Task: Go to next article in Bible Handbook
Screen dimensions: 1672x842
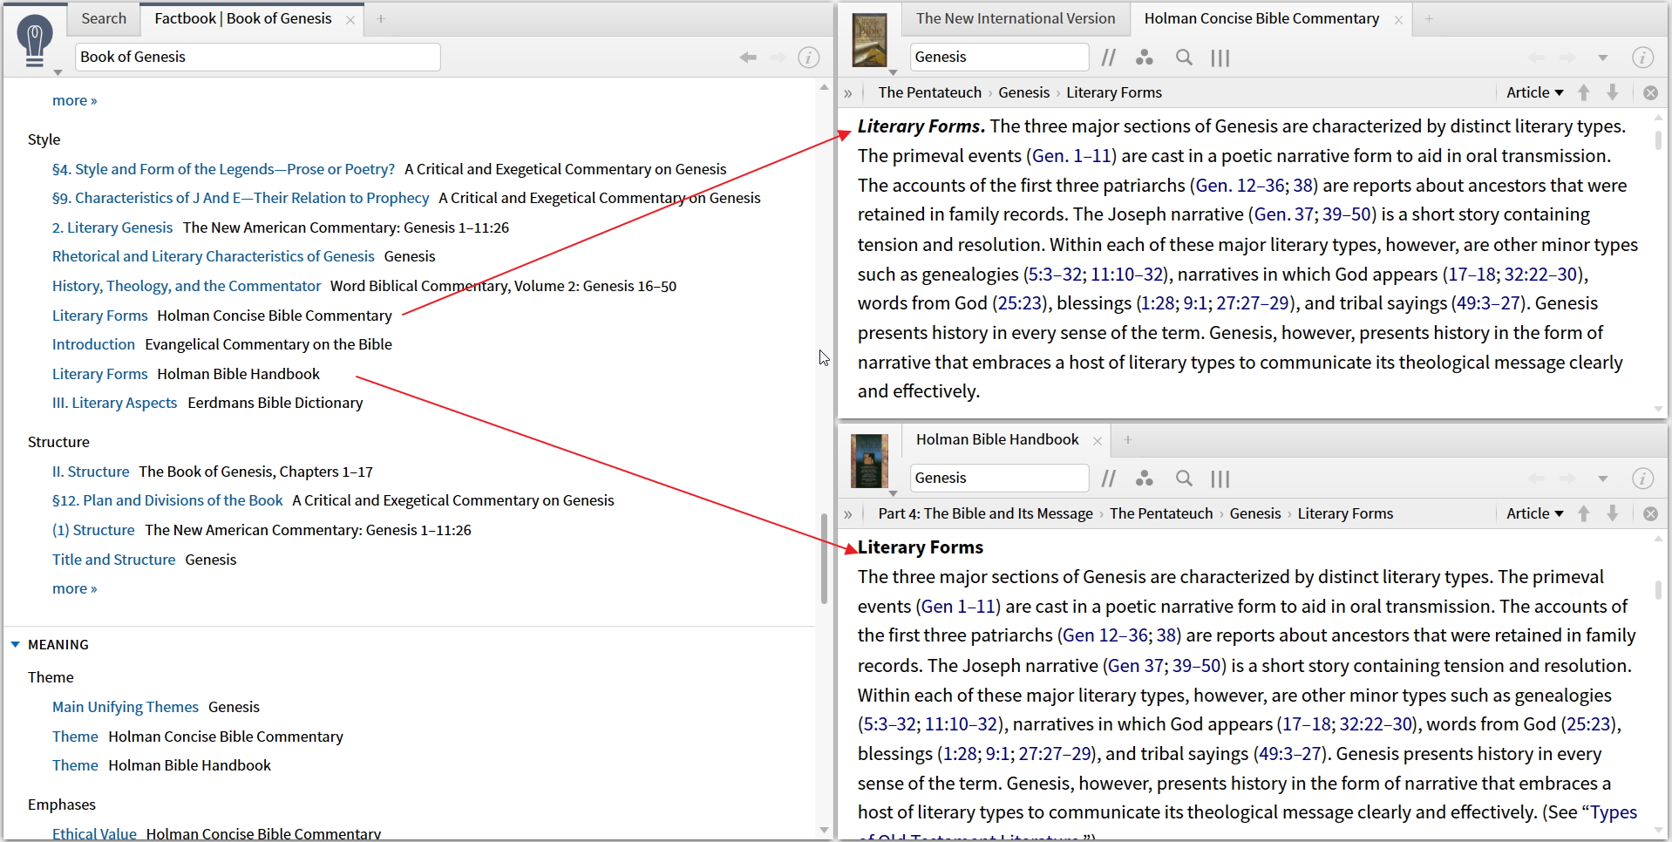Action: tap(1613, 513)
